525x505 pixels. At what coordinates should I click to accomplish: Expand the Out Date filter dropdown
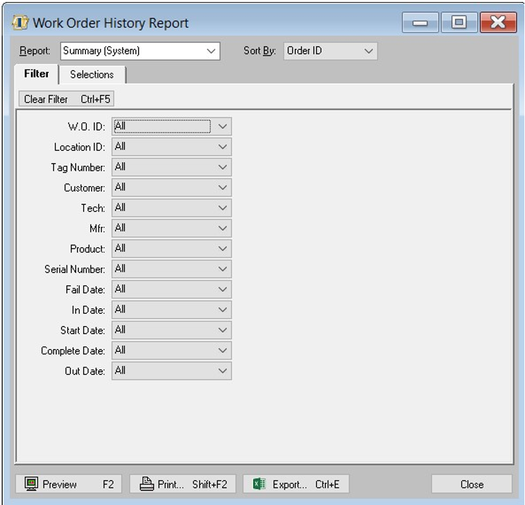pos(172,371)
